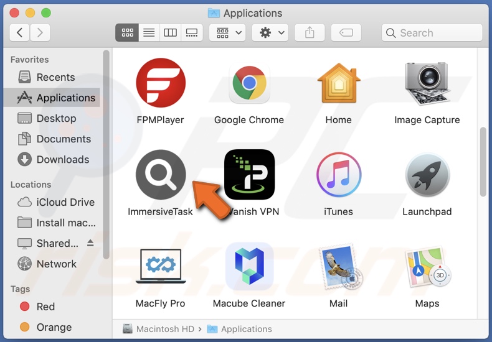Select the IPVanish VPN app icon
The width and height of the screenshot is (492, 342).
(250, 175)
